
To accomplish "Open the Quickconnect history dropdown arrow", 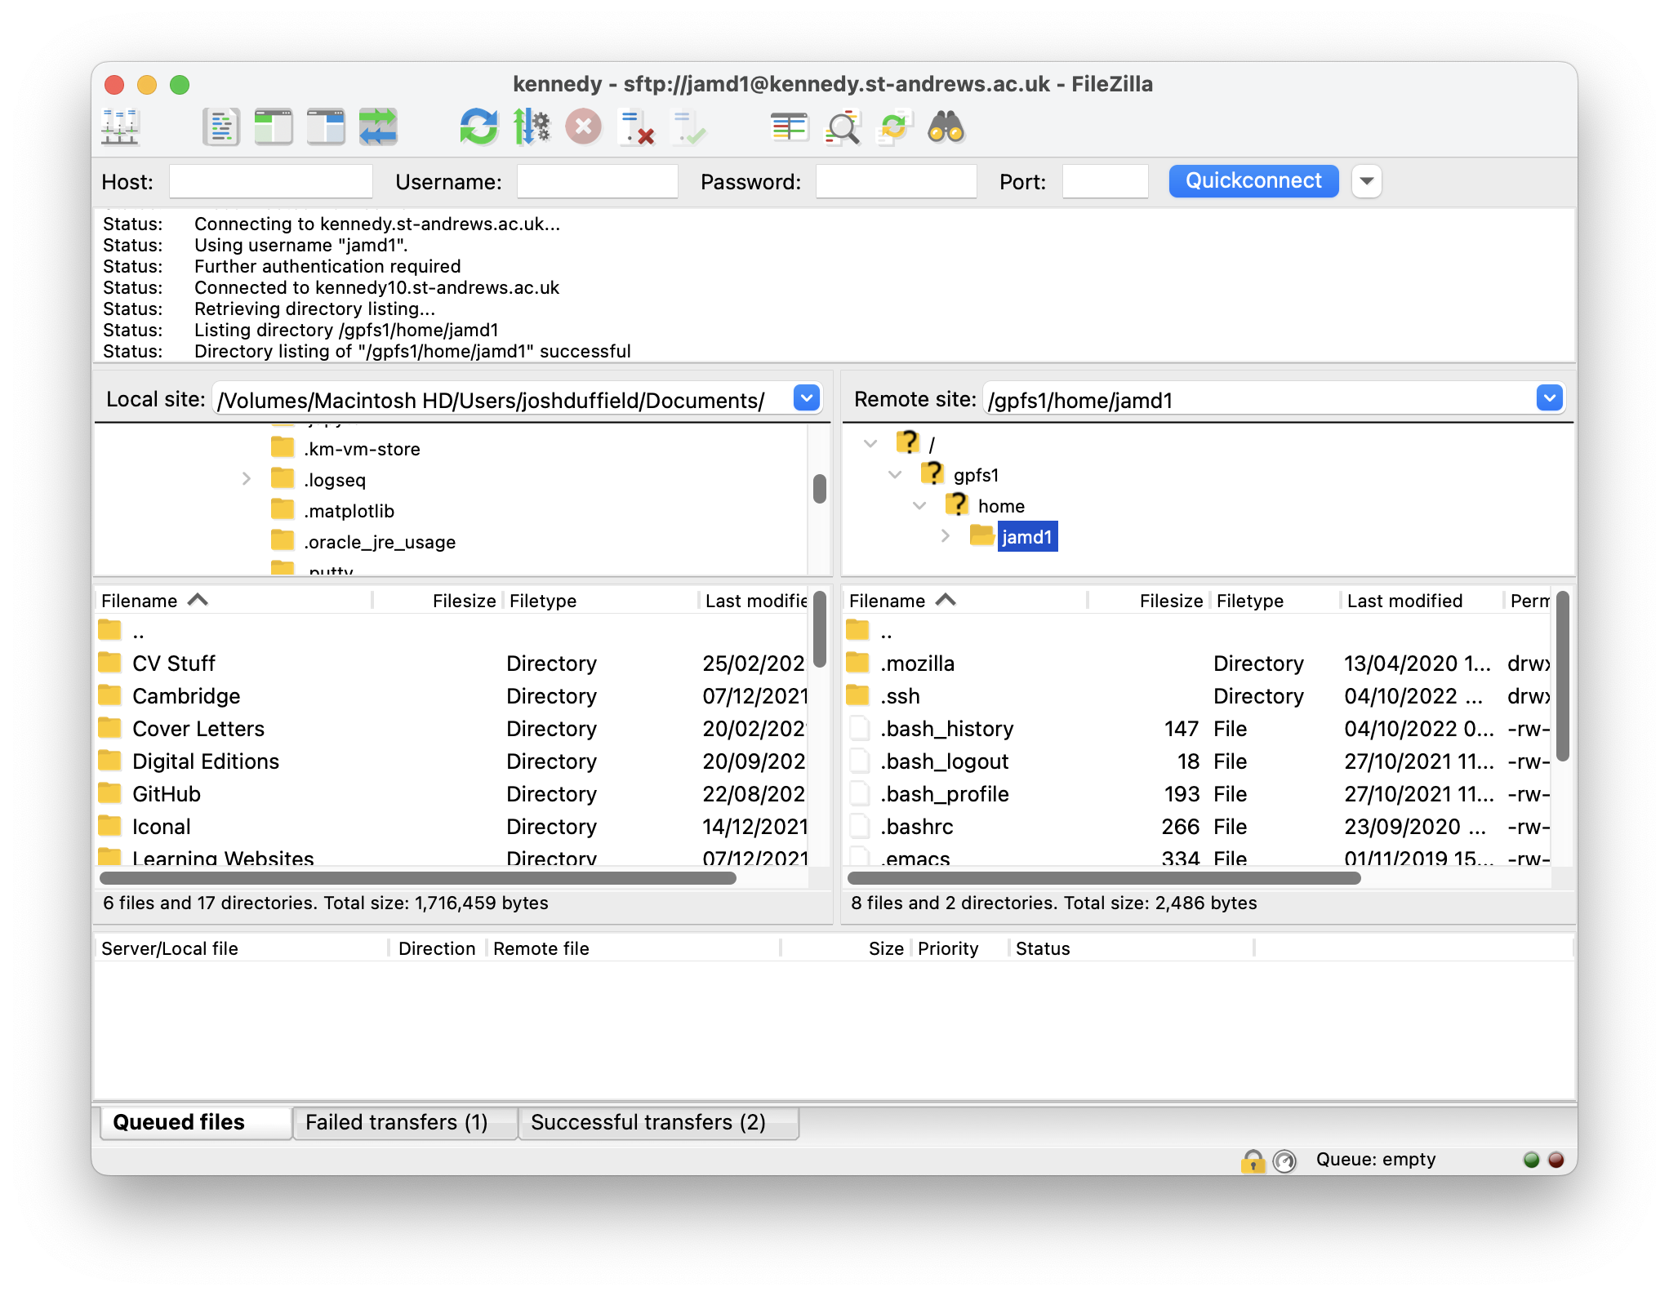I will click(x=1367, y=181).
